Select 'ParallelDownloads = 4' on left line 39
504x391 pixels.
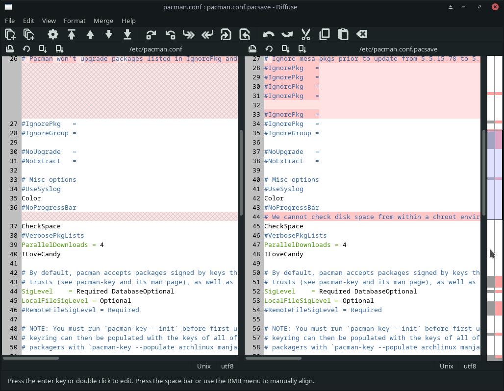click(62, 245)
